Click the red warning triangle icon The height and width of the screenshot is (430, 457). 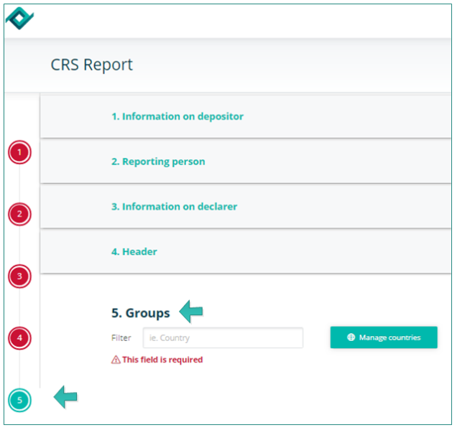point(116,360)
